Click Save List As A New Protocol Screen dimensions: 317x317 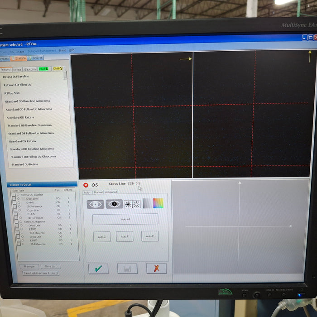point(41,274)
